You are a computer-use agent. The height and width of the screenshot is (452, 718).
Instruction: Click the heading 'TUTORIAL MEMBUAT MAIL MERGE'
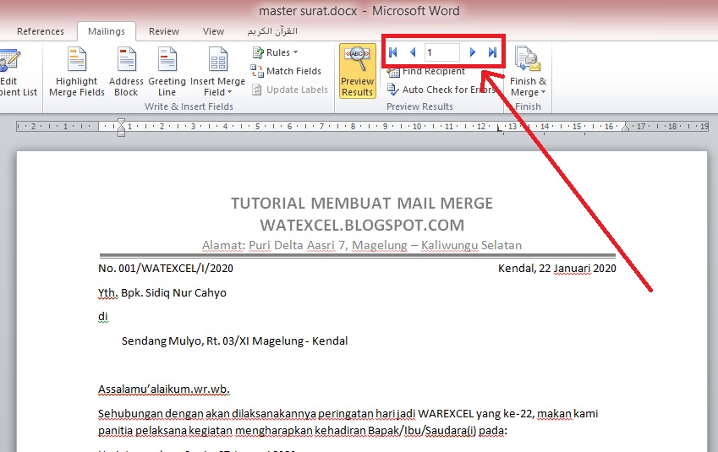click(362, 203)
